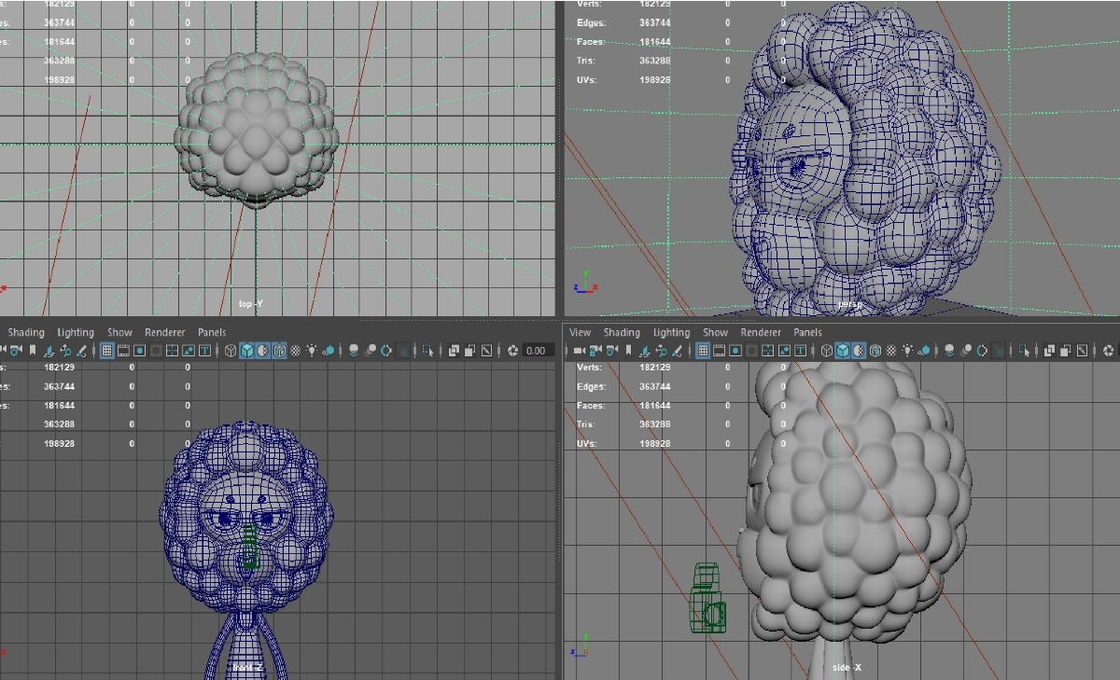Toggle wireframe on shaded in side view panel

875,351
